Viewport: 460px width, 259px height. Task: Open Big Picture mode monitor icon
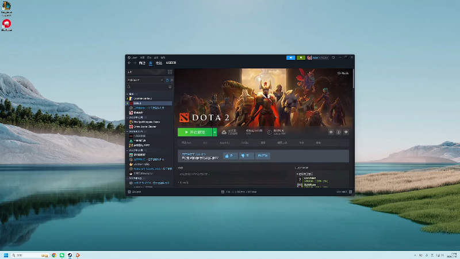[333, 58]
